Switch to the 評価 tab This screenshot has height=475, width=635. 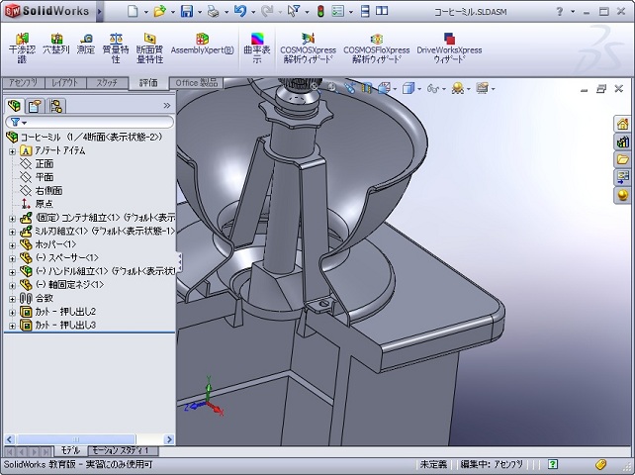pyautogui.click(x=148, y=83)
